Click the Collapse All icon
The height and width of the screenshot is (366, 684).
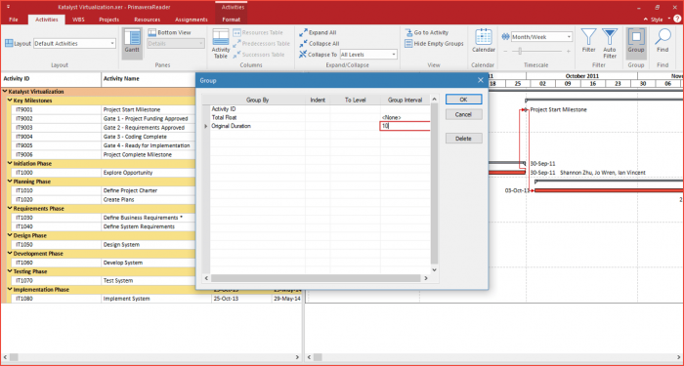tap(303, 44)
